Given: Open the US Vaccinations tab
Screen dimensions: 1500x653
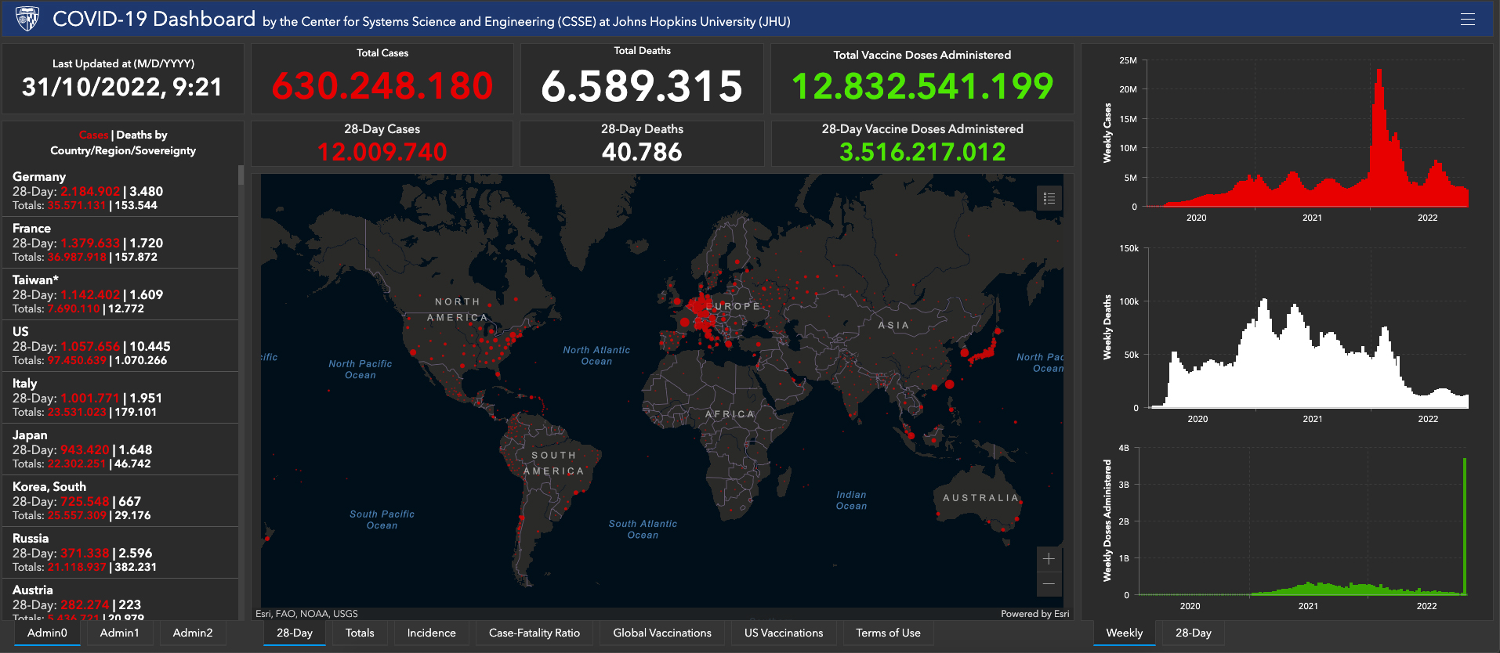Looking at the screenshot, I should coord(784,633).
